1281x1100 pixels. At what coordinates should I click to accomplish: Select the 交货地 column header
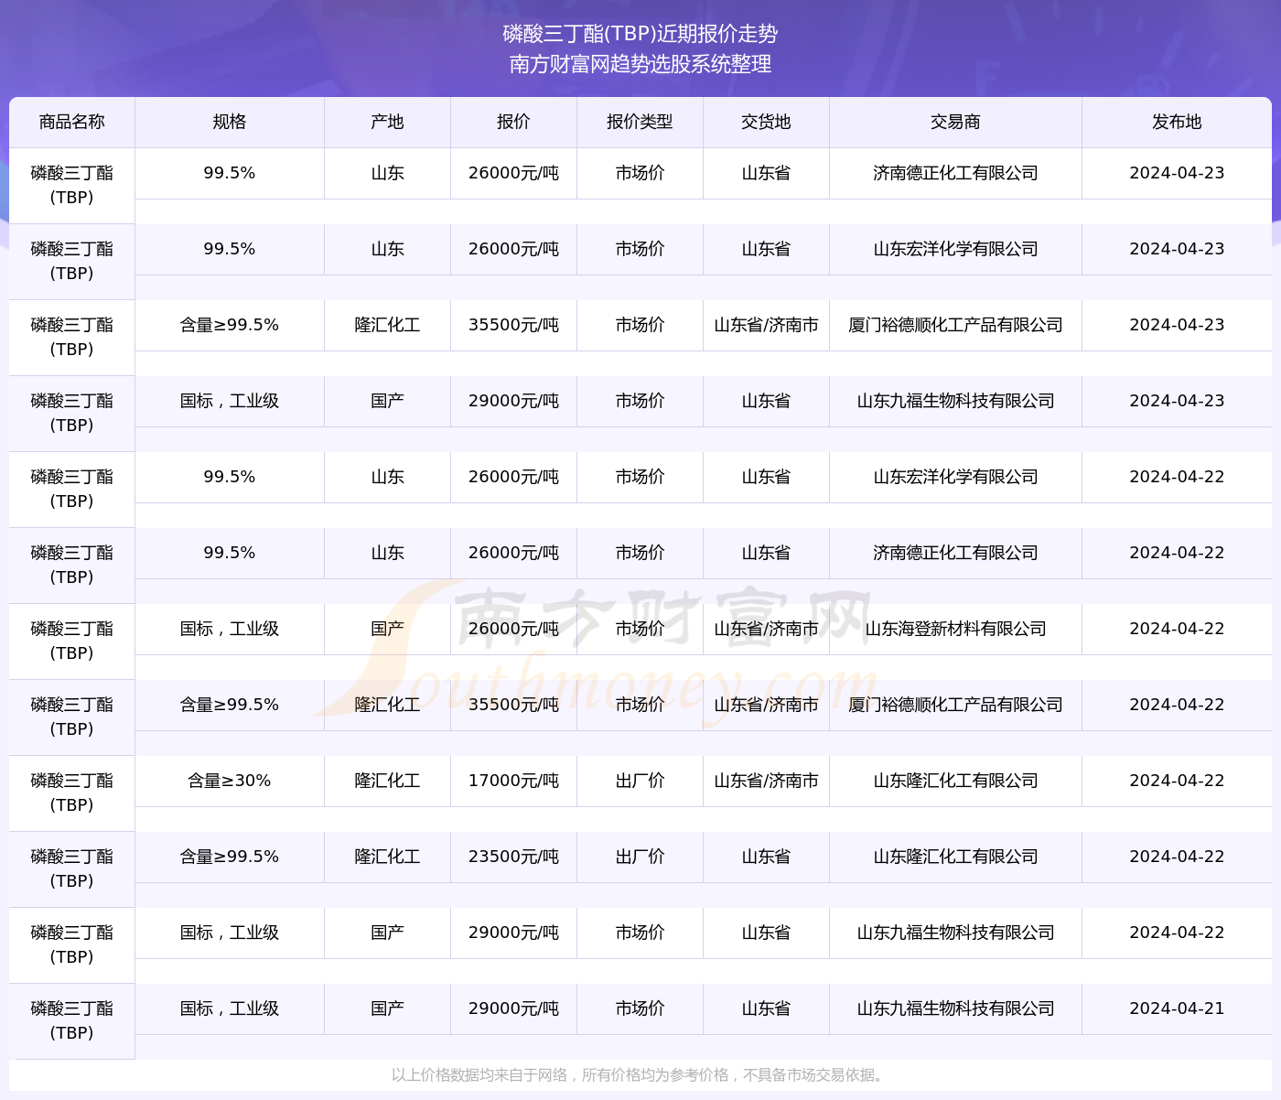[x=766, y=122]
